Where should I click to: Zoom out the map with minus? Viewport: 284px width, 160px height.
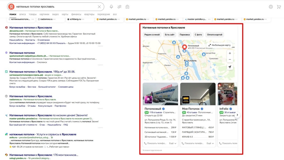230,60
